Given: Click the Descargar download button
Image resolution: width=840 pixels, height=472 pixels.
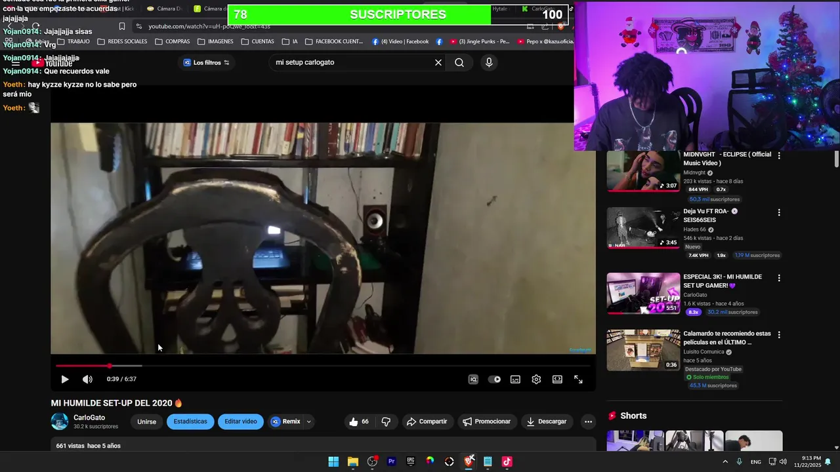Looking at the screenshot, I should tap(547, 422).
